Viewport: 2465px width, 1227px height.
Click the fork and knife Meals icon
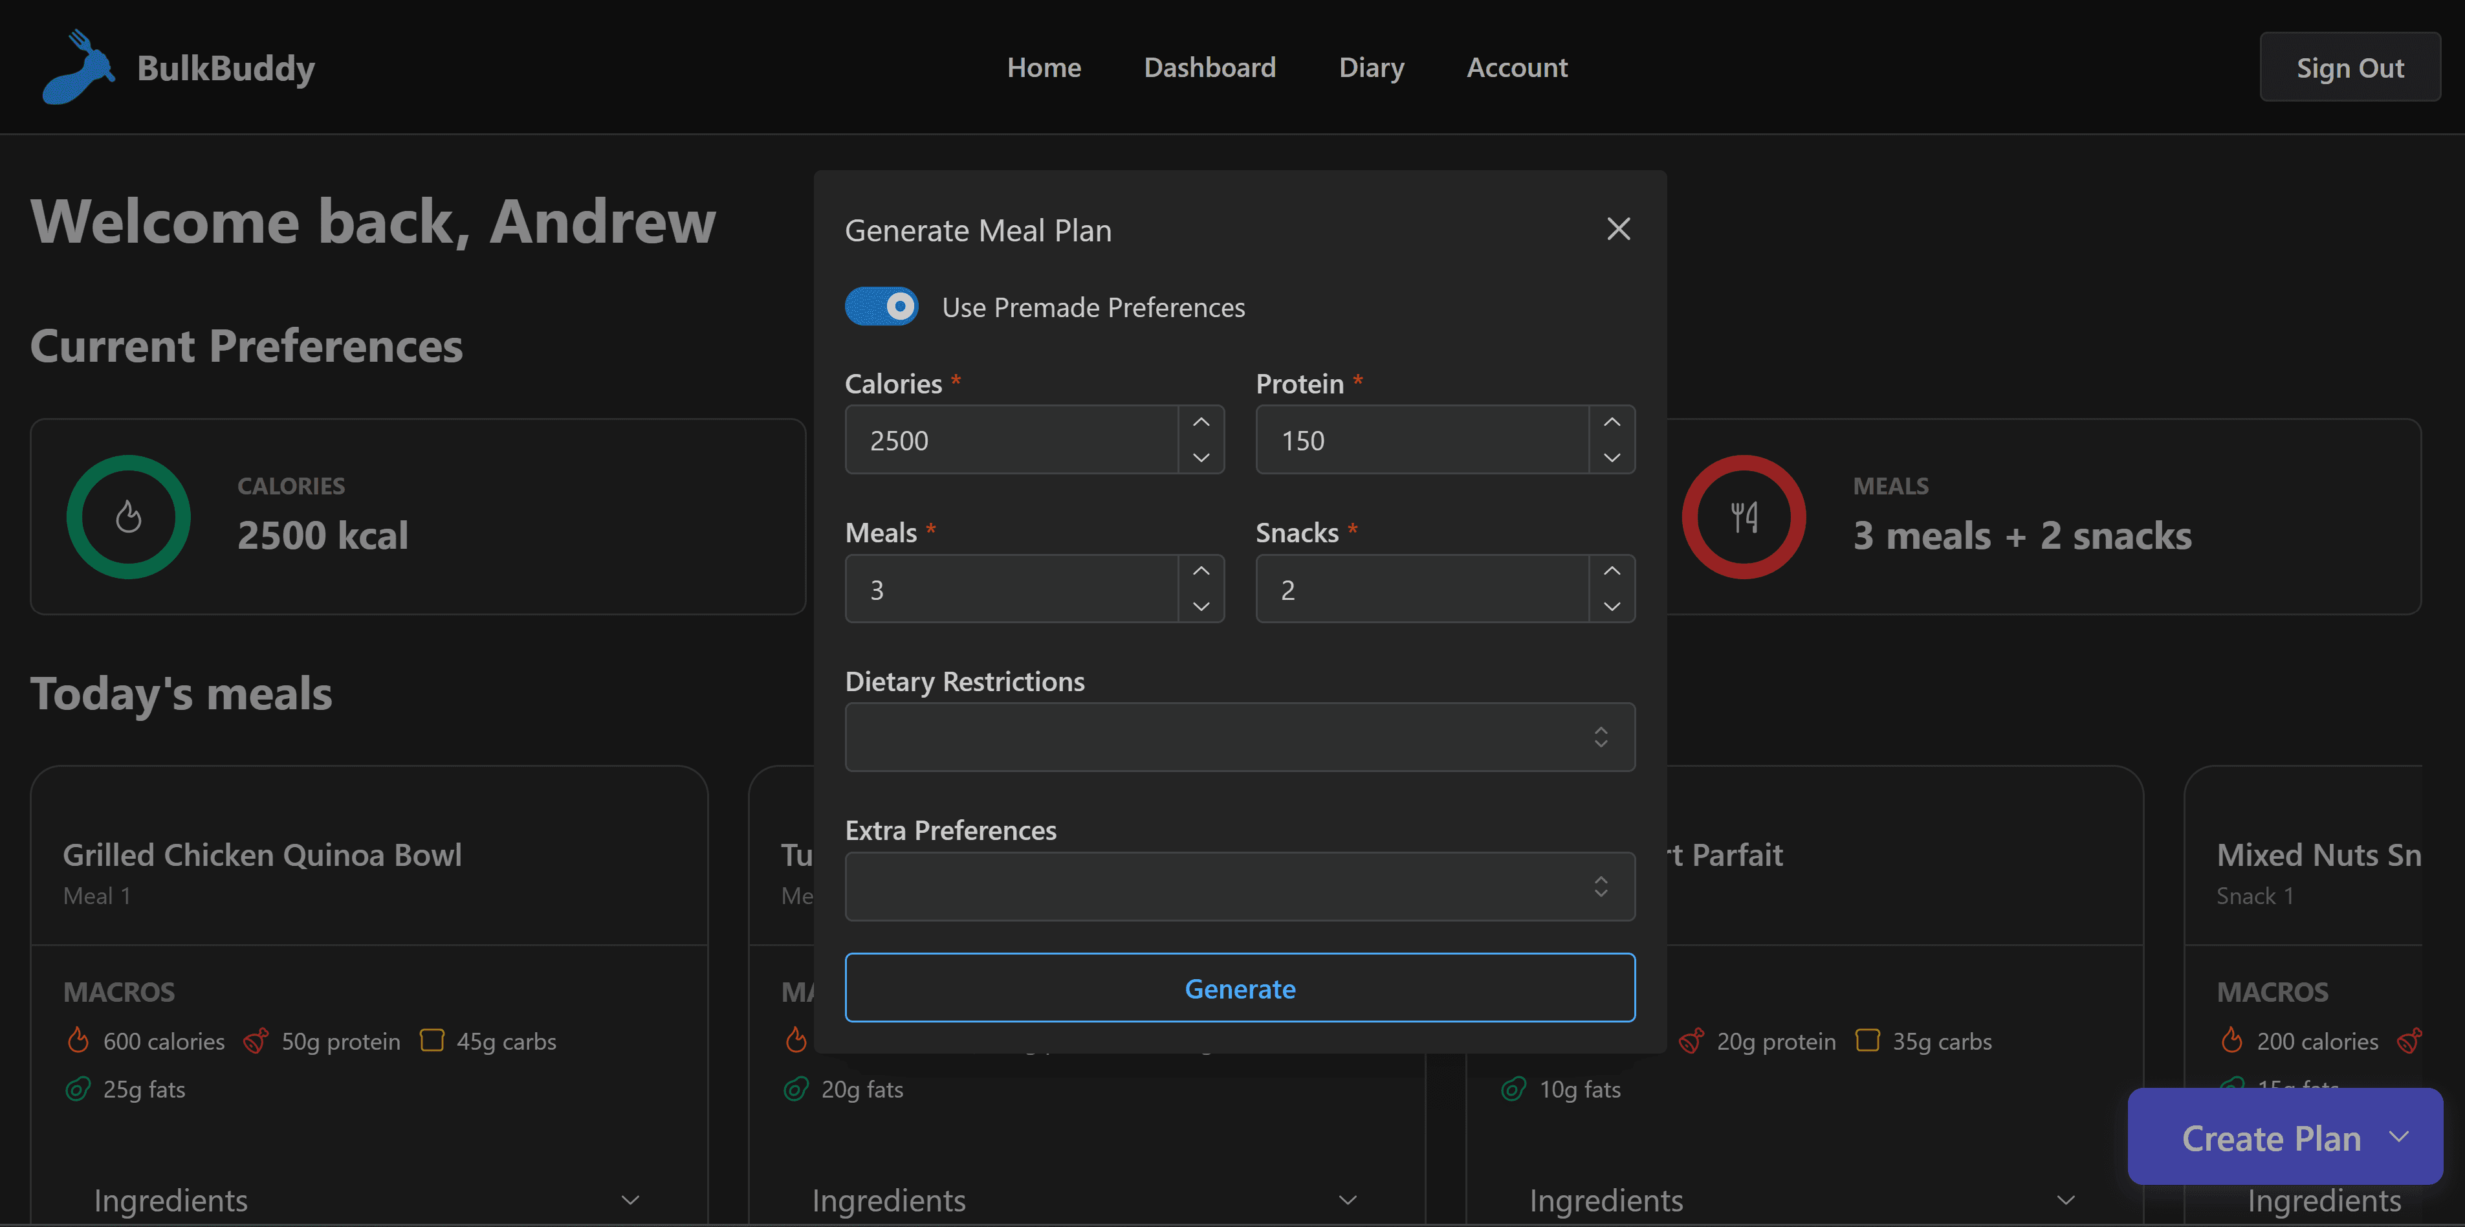[x=1744, y=517]
